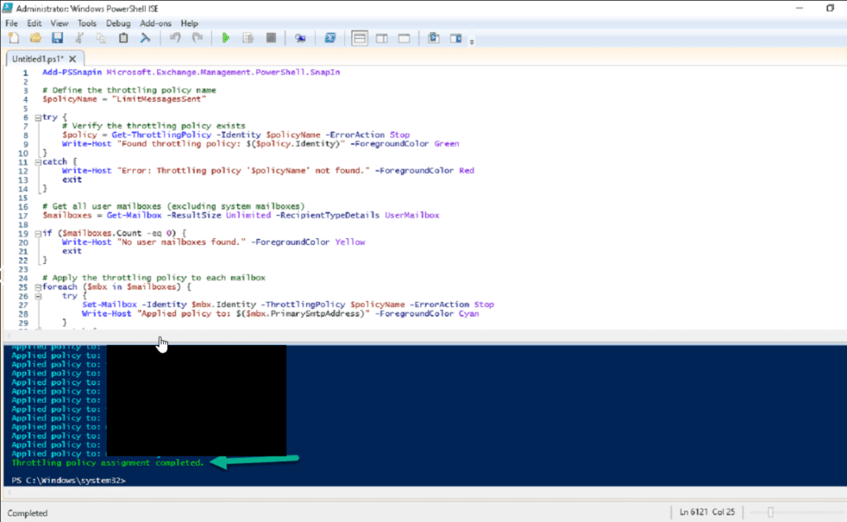
Task: Open the Debug menu
Action: tap(118, 23)
